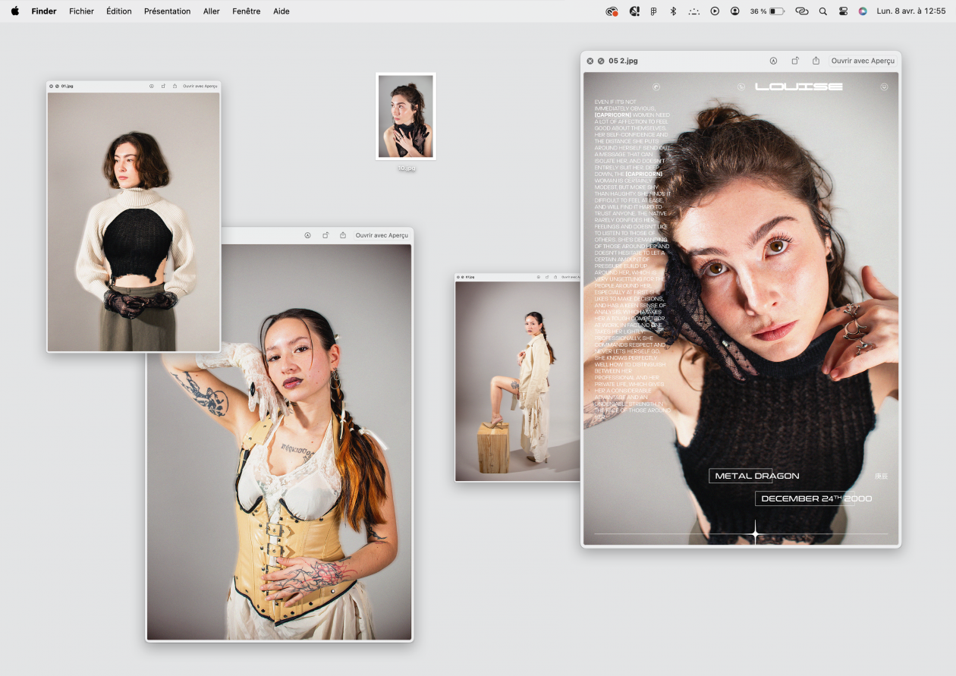The image size is (956, 676).
Task: Click Share icon in the 01.jpg preview
Action: [x=175, y=86]
